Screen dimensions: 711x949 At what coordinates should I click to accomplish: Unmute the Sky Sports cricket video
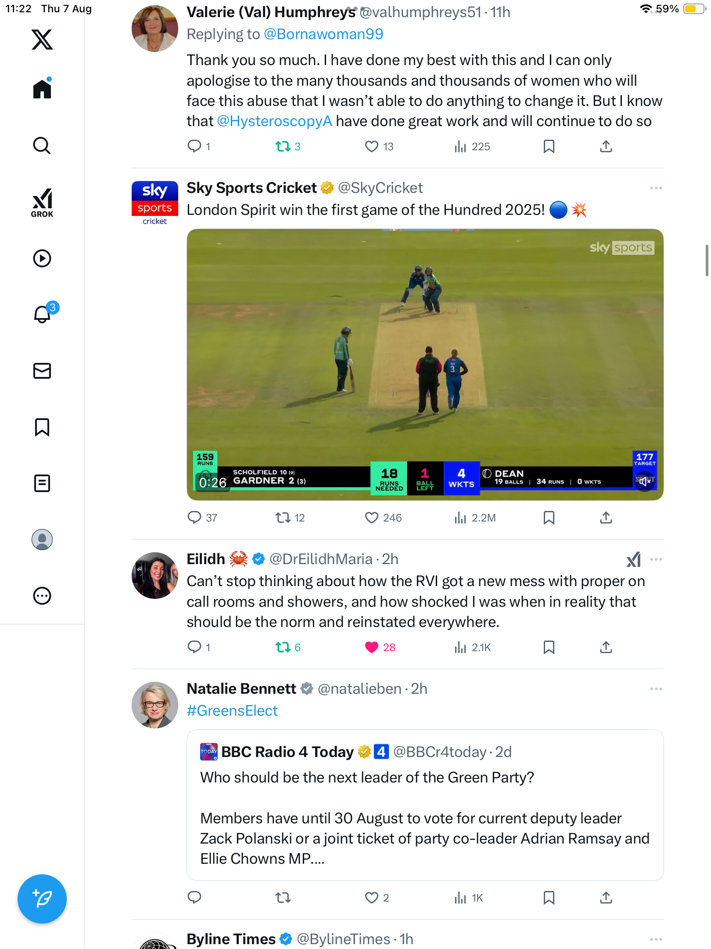645,482
